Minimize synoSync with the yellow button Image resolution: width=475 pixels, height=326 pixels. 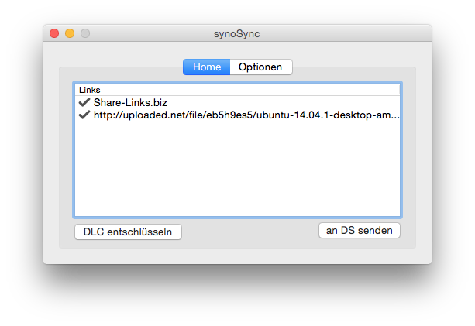click(x=70, y=33)
